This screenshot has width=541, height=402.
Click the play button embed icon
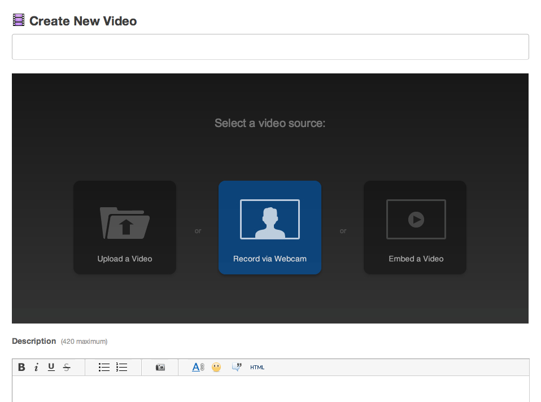[416, 219]
